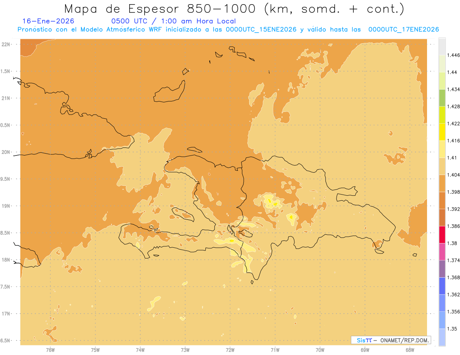
Task: Select the bright yellow legend swatch between 1.416 and 1.422
Action: (x=442, y=132)
